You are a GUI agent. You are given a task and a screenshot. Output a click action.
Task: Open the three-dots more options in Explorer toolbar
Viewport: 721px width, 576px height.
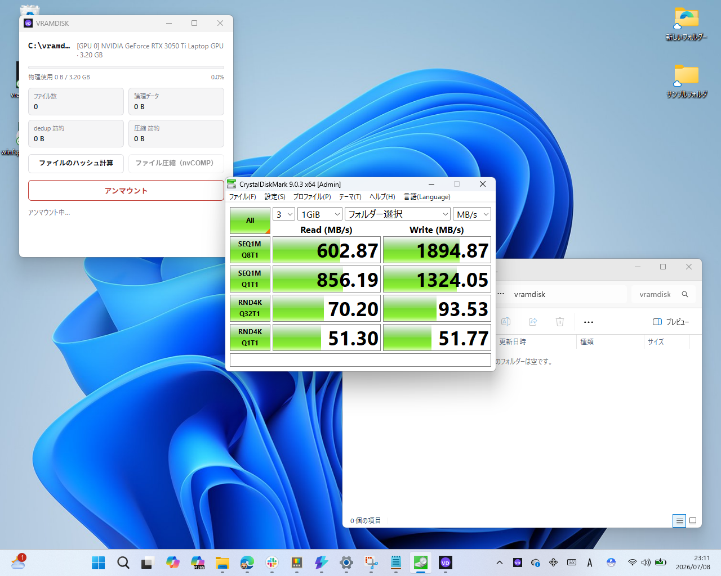[x=589, y=322]
